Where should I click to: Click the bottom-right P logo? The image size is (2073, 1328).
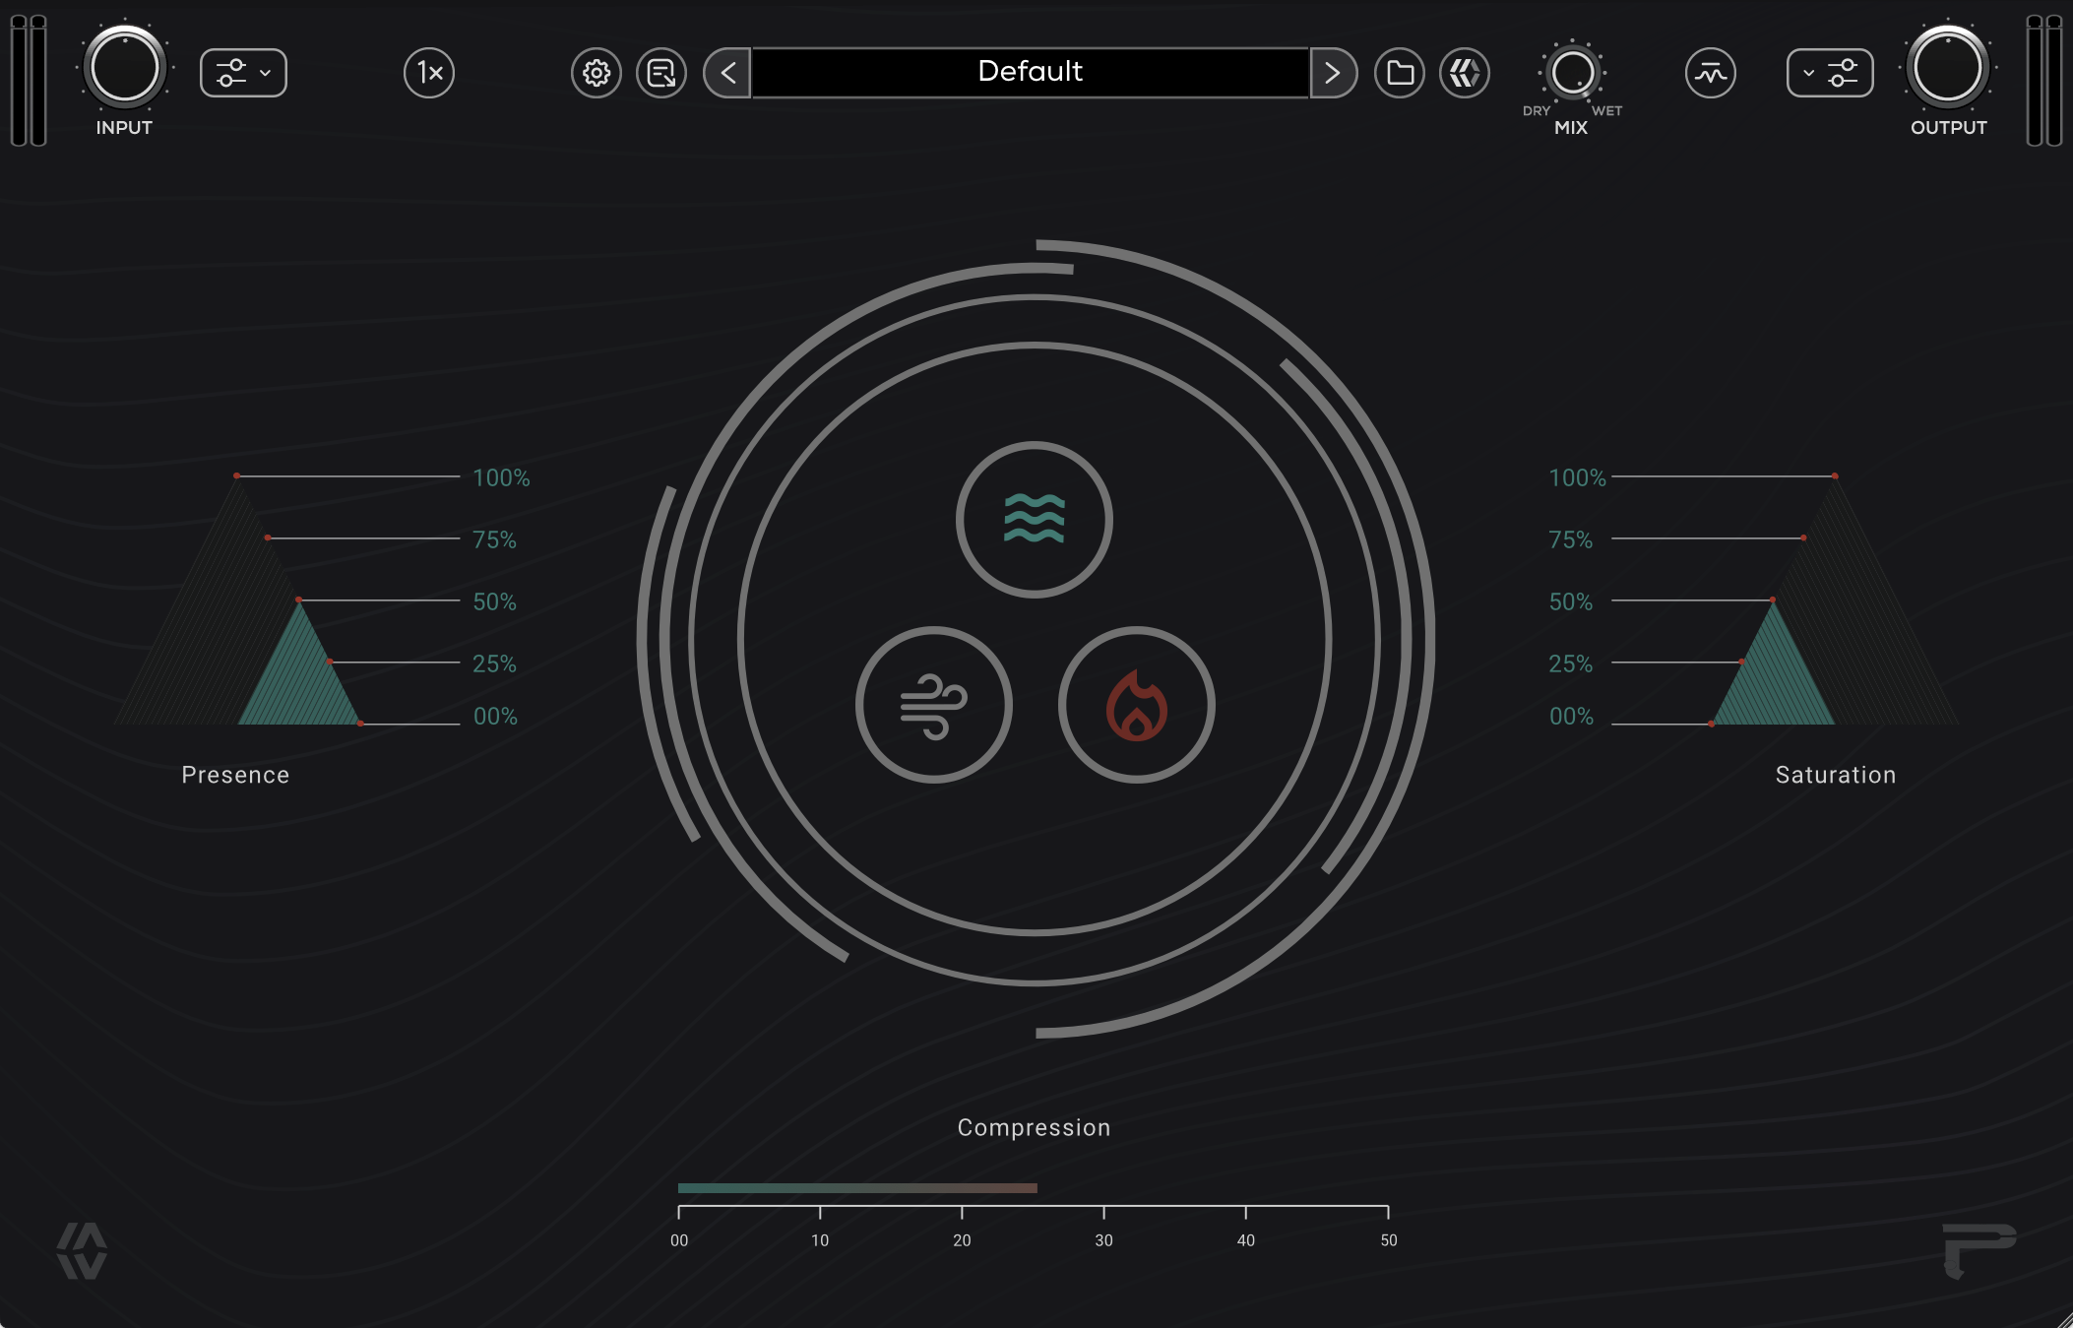(1979, 1251)
